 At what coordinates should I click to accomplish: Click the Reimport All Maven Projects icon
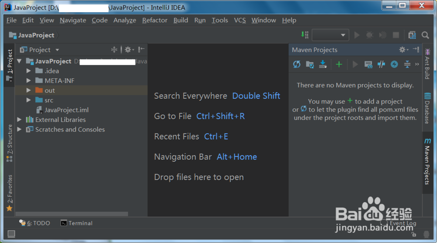297,64
